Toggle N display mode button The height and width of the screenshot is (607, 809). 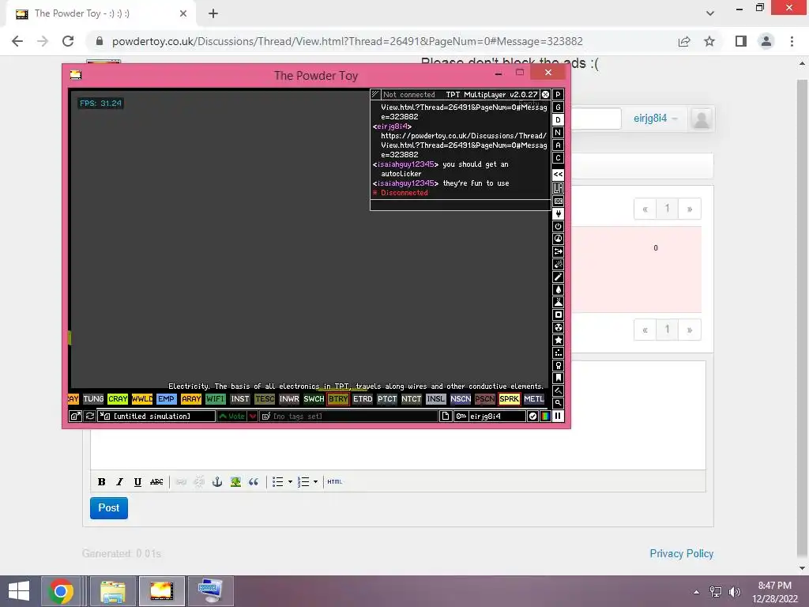[558, 133]
